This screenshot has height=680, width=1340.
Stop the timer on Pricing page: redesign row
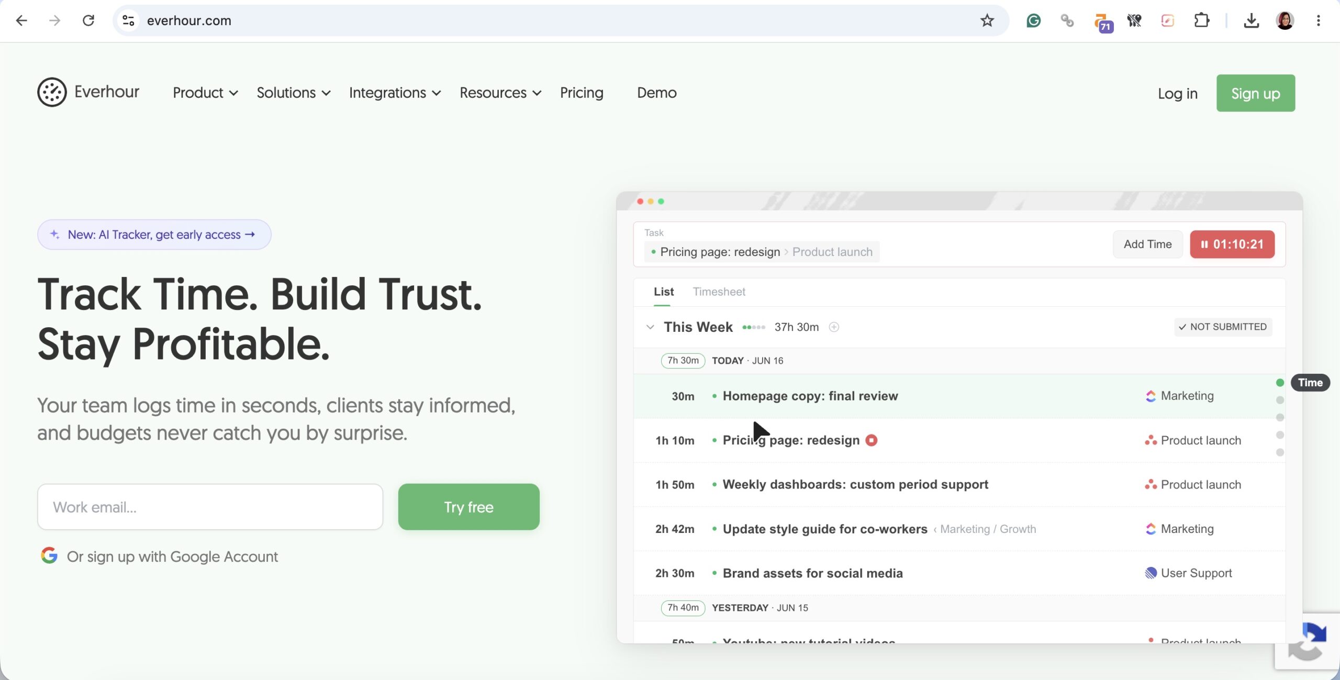(x=871, y=440)
